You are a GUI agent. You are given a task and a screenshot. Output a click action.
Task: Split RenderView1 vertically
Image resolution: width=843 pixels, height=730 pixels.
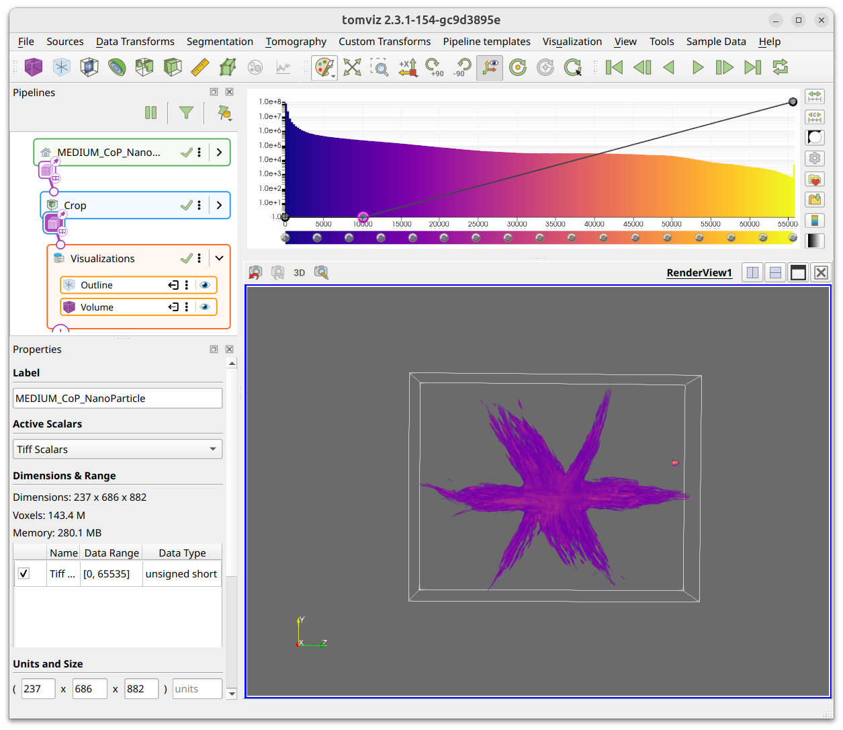click(775, 273)
